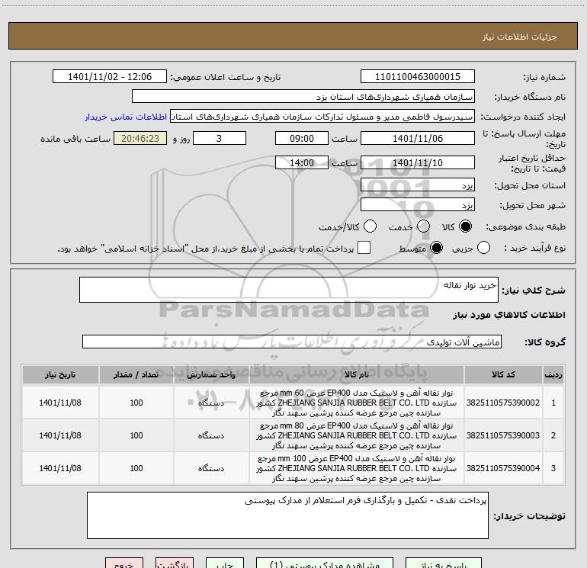Select the کالا/خدمت radio button
The height and width of the screenshot is (568, 587).
370,226
